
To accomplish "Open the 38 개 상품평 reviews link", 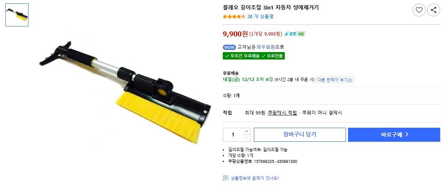I will click(x=260, y=17).
